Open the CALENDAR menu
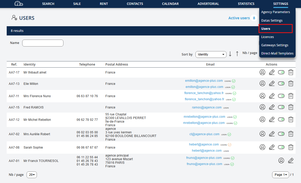301x183 pixels. (170, 4)
